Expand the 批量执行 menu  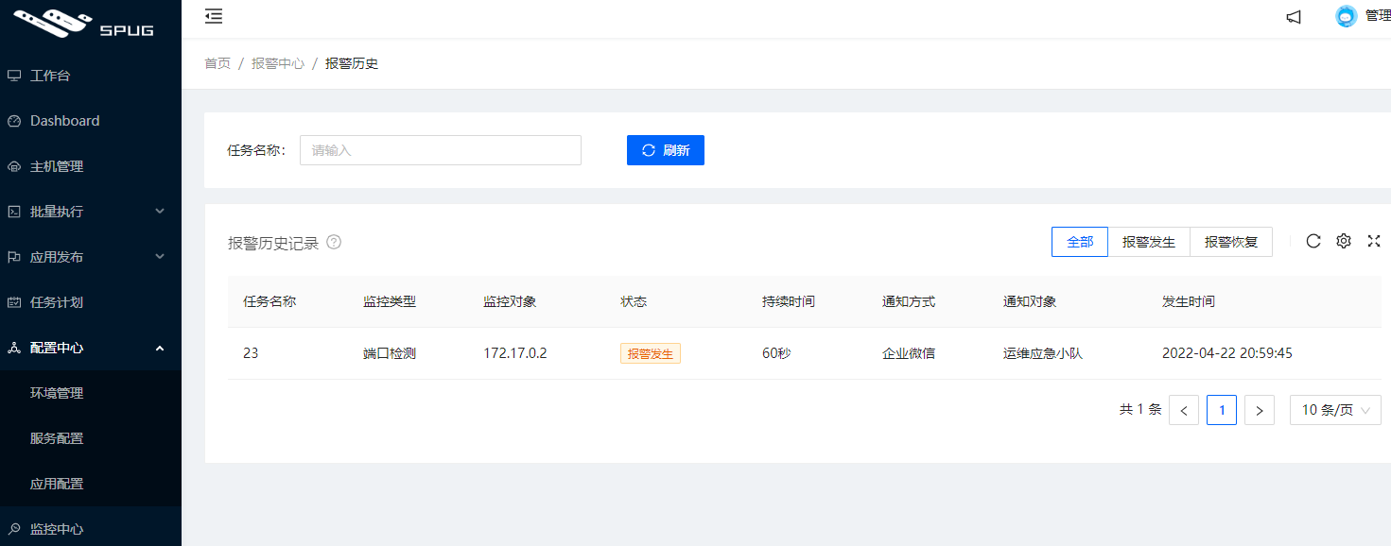click(57, 211)
